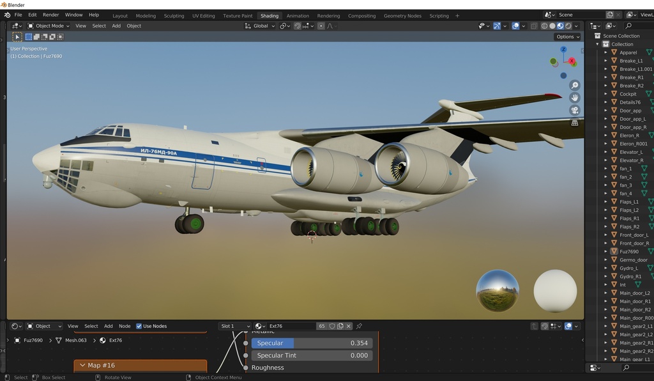Unlink the Ext76 material with the X button
Viewport: 654px width, 381px height.
tap(348, 326)
